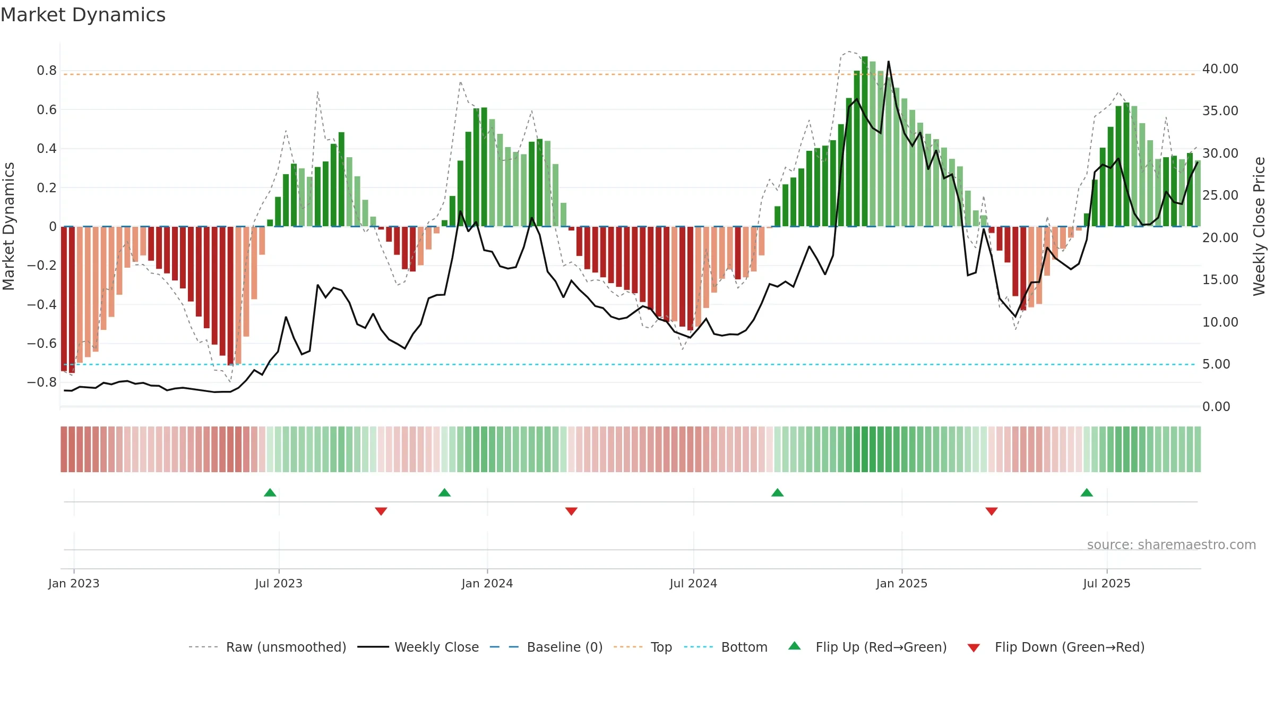Screen dimensions: 1274x717
Task: Toggle the Flip Up (Red→Green) legend entry
Action: pos(867,647)
